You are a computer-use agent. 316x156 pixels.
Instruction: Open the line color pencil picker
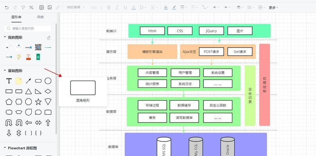[174, 8]
